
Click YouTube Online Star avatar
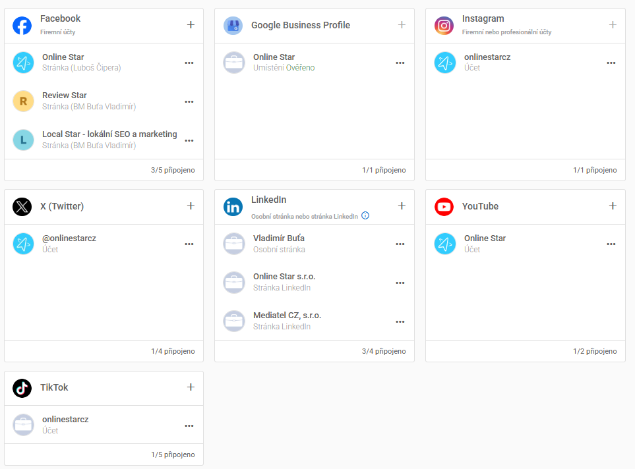click(x=445, y=244)
